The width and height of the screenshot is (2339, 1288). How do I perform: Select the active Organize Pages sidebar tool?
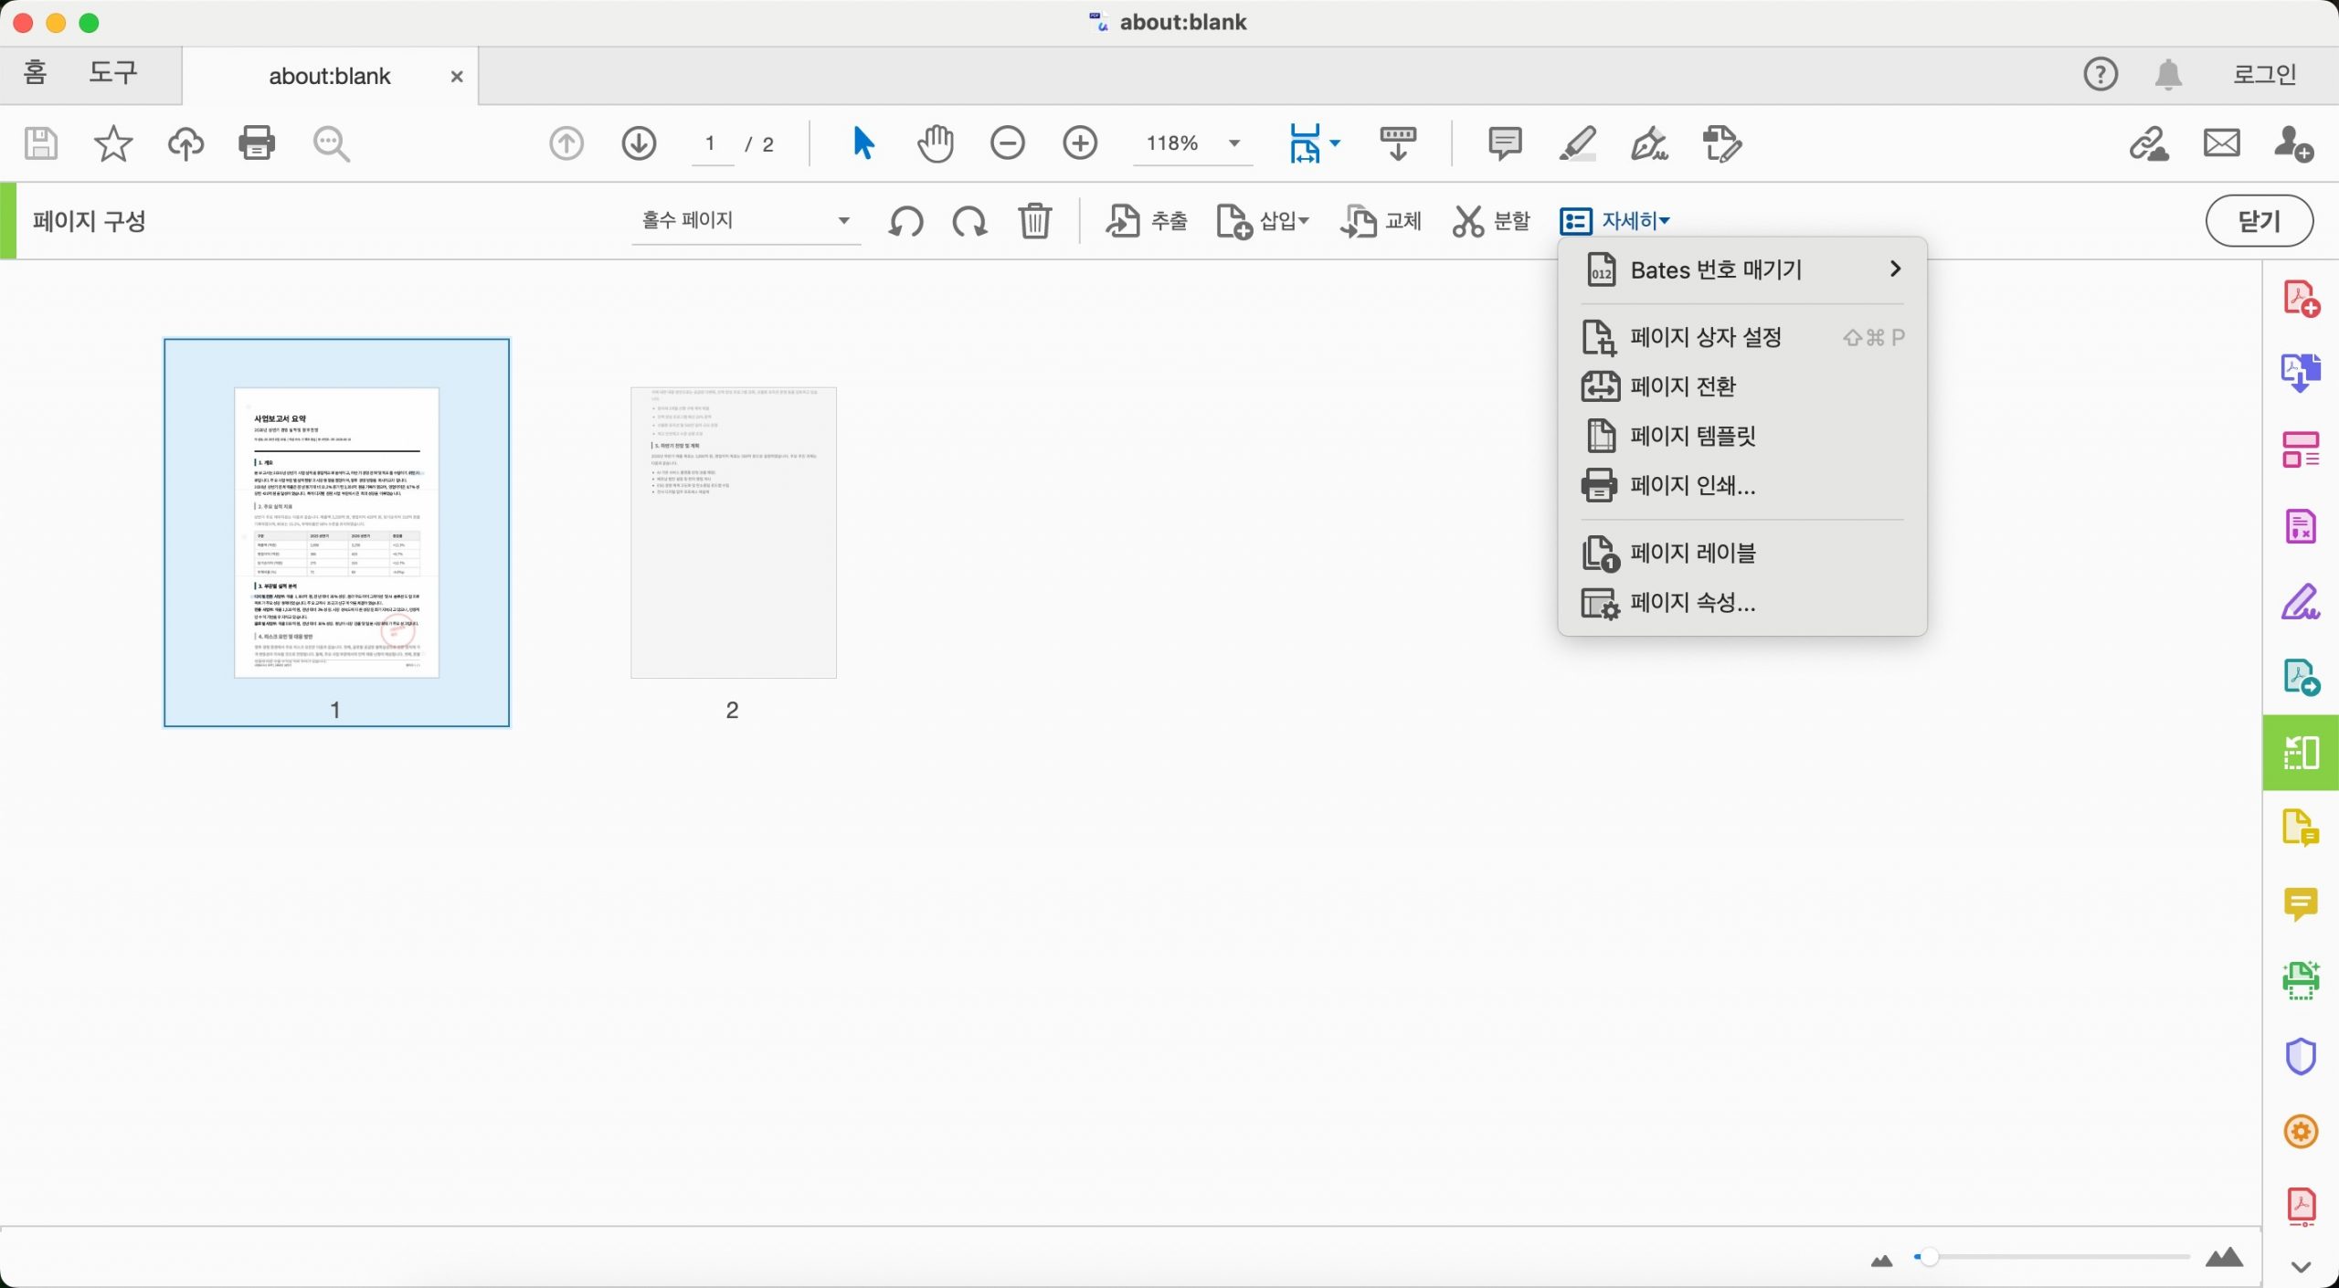coord(2301,753)
